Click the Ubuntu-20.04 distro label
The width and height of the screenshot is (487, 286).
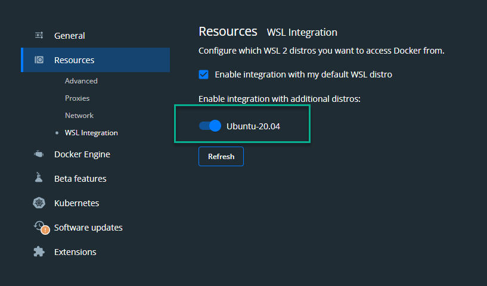pyautogui.click(x=253, y=126)
